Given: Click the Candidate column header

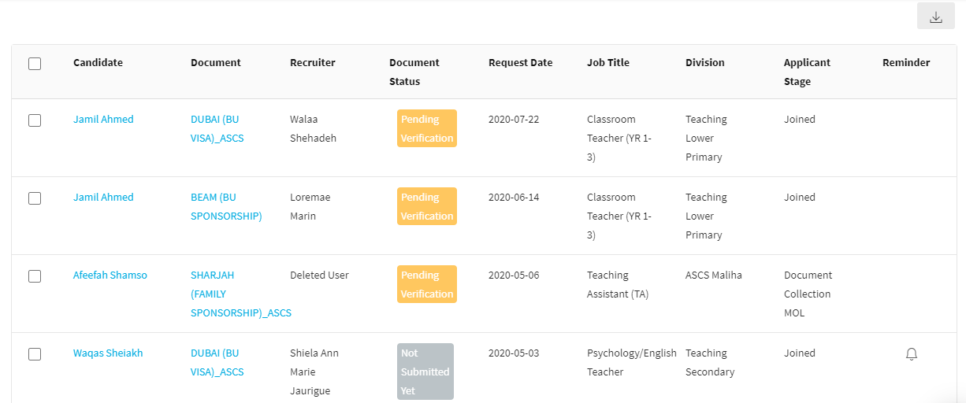Looking at the screenshot, I should (x=98, y=63).
